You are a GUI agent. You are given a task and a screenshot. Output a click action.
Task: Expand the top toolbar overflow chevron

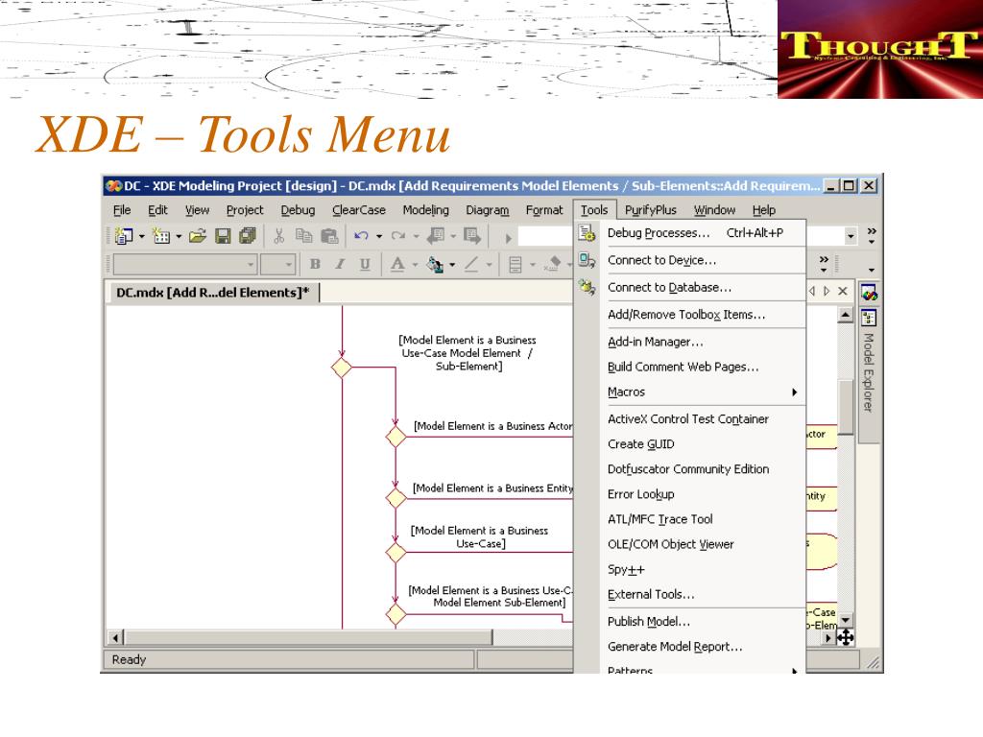872,236
